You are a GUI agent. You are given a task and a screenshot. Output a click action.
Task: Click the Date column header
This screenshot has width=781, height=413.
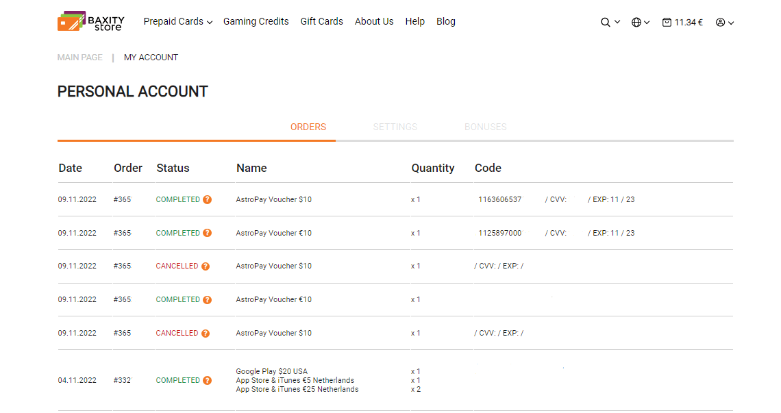pos(71,168)
